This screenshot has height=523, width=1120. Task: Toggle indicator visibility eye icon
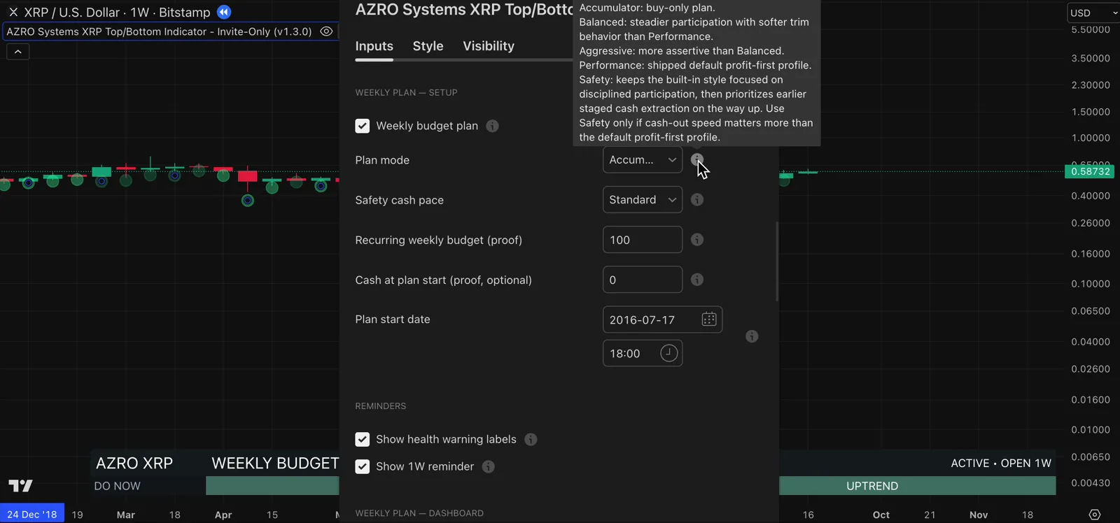(326, 31)
